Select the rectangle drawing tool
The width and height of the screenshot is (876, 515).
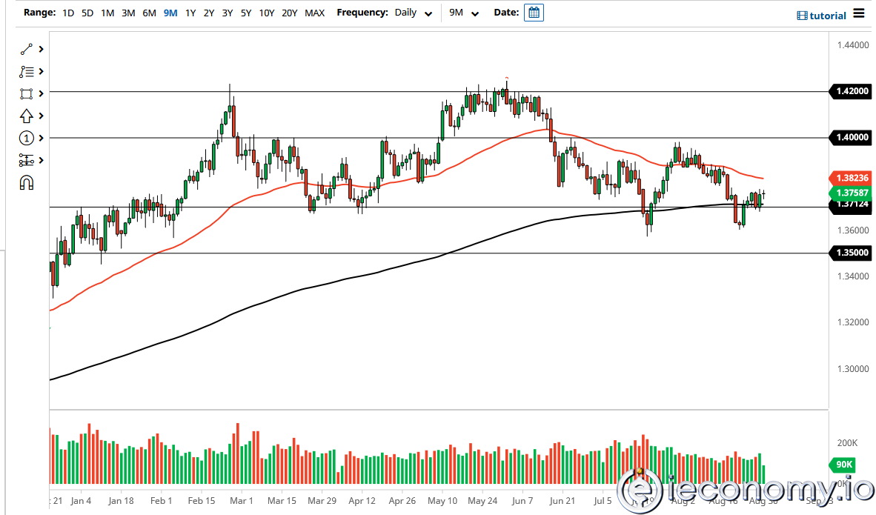pyautogui.click(x=27, y=93)
